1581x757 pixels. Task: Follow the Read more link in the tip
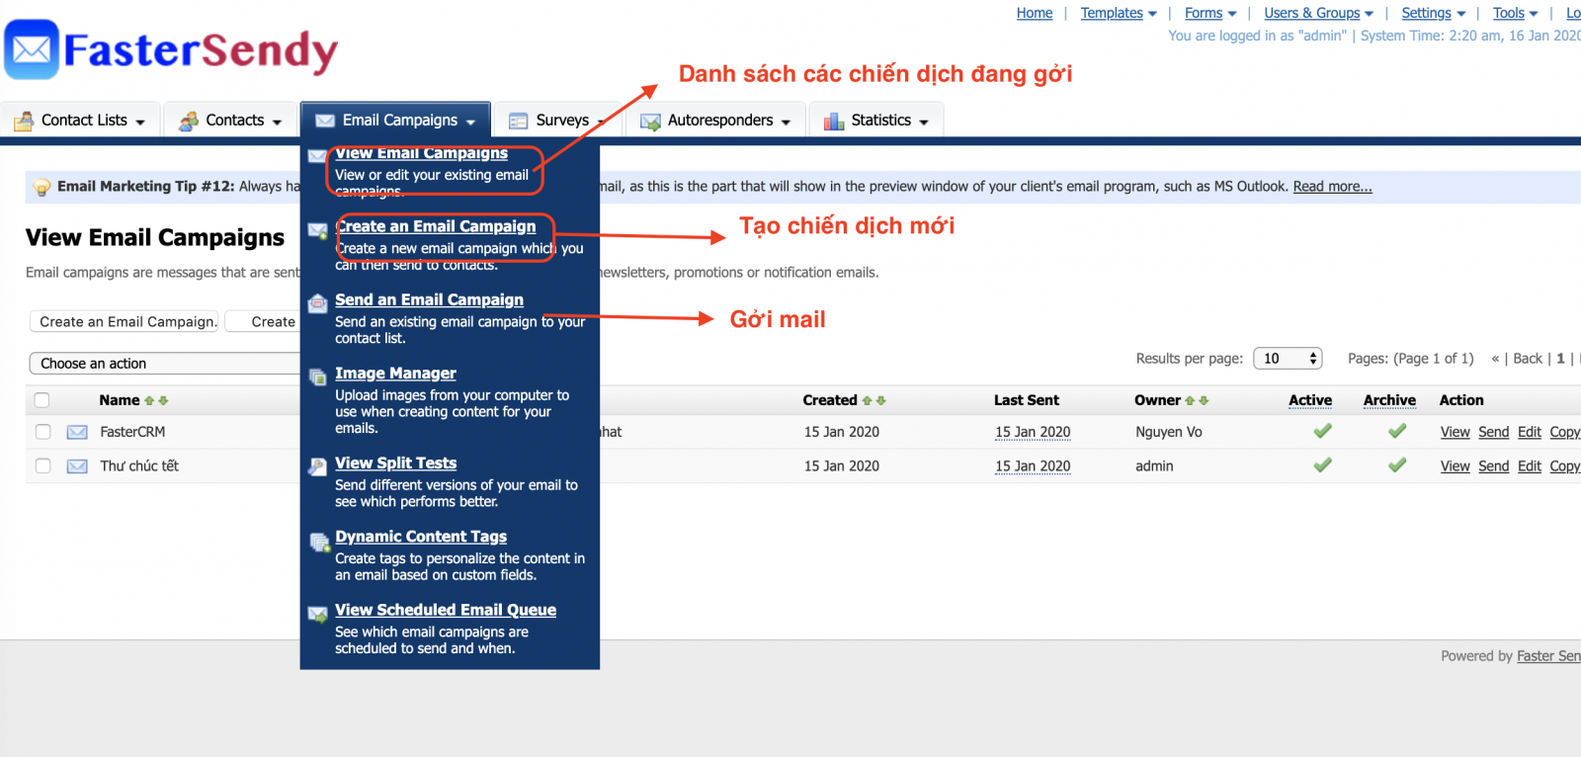pyautogui.click(x=1332, y=187)
